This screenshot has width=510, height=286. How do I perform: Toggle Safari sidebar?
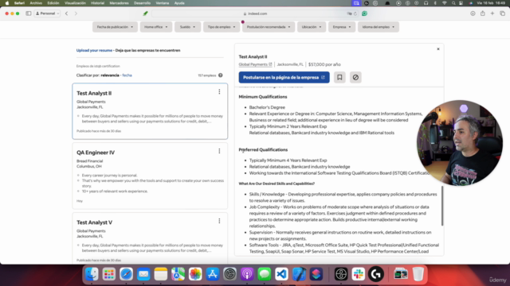29,14
